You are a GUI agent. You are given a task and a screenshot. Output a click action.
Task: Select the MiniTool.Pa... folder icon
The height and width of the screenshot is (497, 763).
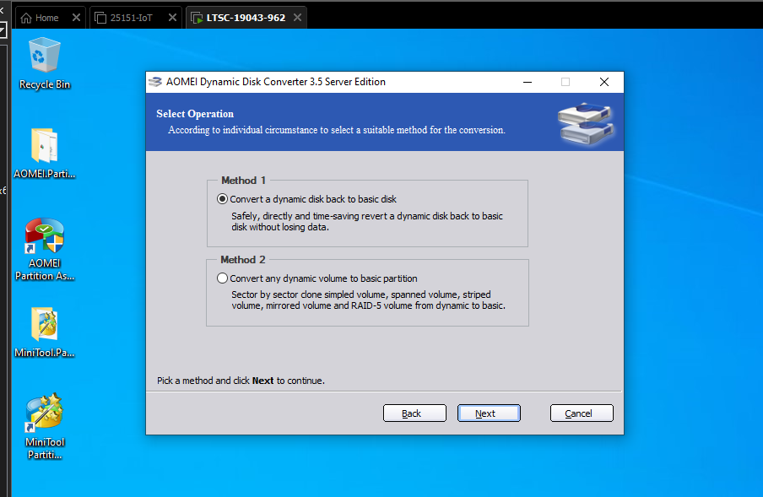44,332
